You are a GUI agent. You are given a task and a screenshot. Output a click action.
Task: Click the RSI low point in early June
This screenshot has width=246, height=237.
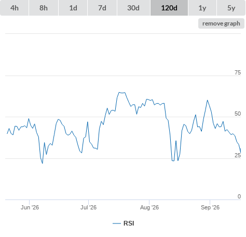[x=43, y=163]
